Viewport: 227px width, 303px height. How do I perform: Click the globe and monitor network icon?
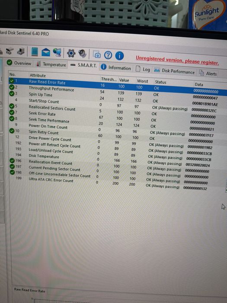click(x=57, y=52)
